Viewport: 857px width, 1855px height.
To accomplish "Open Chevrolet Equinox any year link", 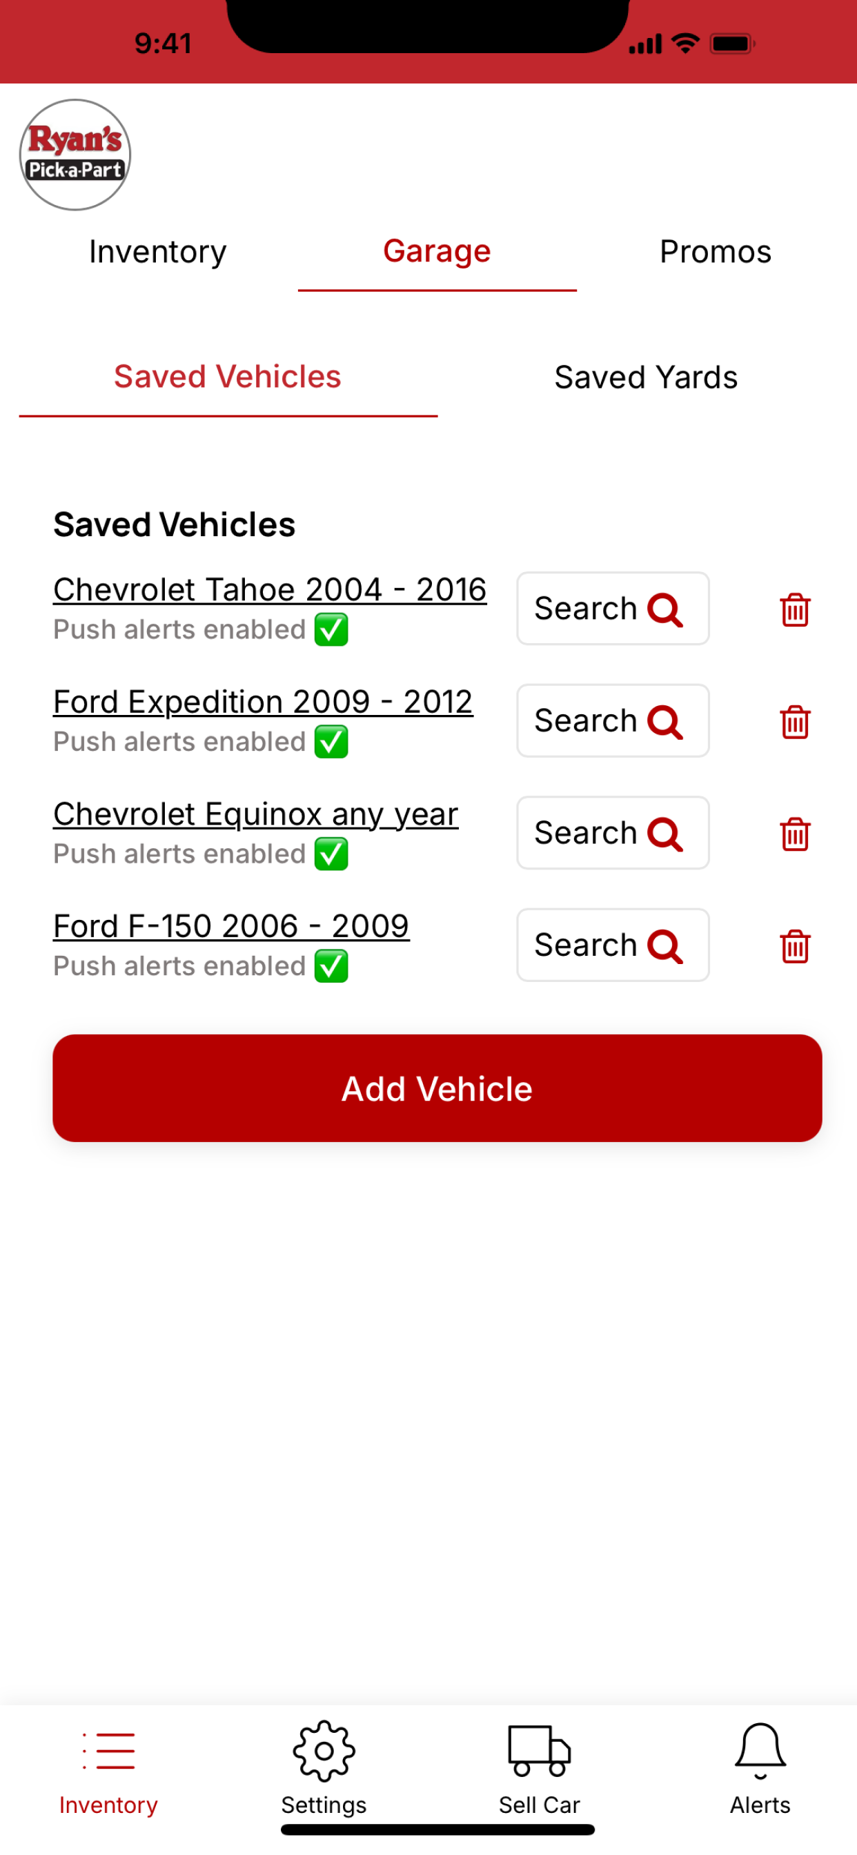I will point(256,814).
